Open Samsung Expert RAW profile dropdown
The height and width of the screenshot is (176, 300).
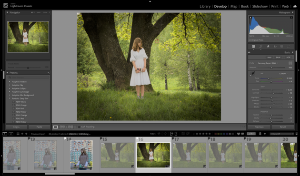click(268, 63)
